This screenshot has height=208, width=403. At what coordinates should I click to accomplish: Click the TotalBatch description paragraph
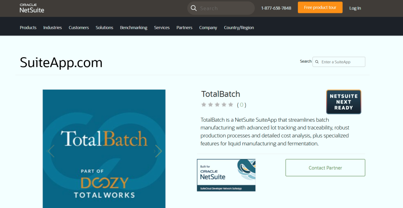[275, 132]
